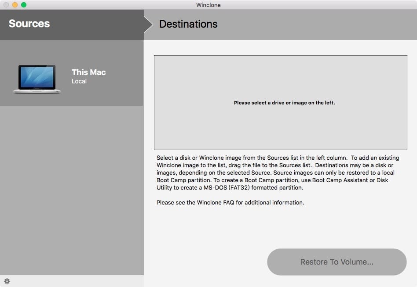Viewport: 417px width, 287px height.
Task: Click the Winclone window title
Action: 208,5
